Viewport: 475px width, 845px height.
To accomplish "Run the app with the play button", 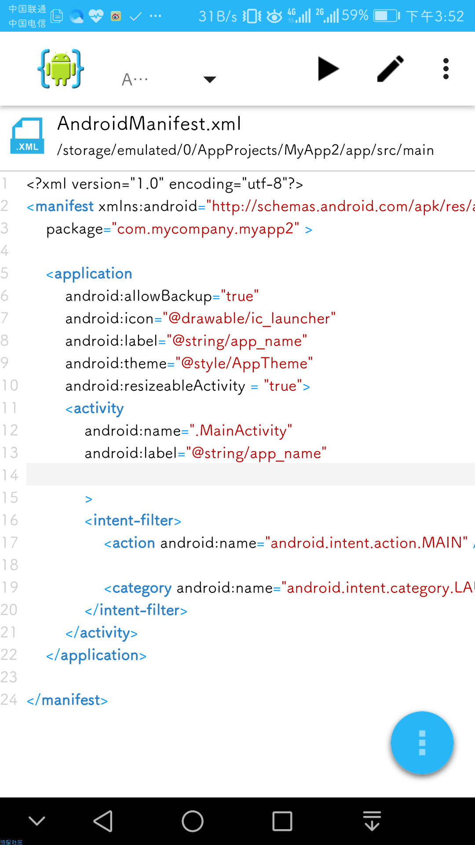I will click(328, 69).
